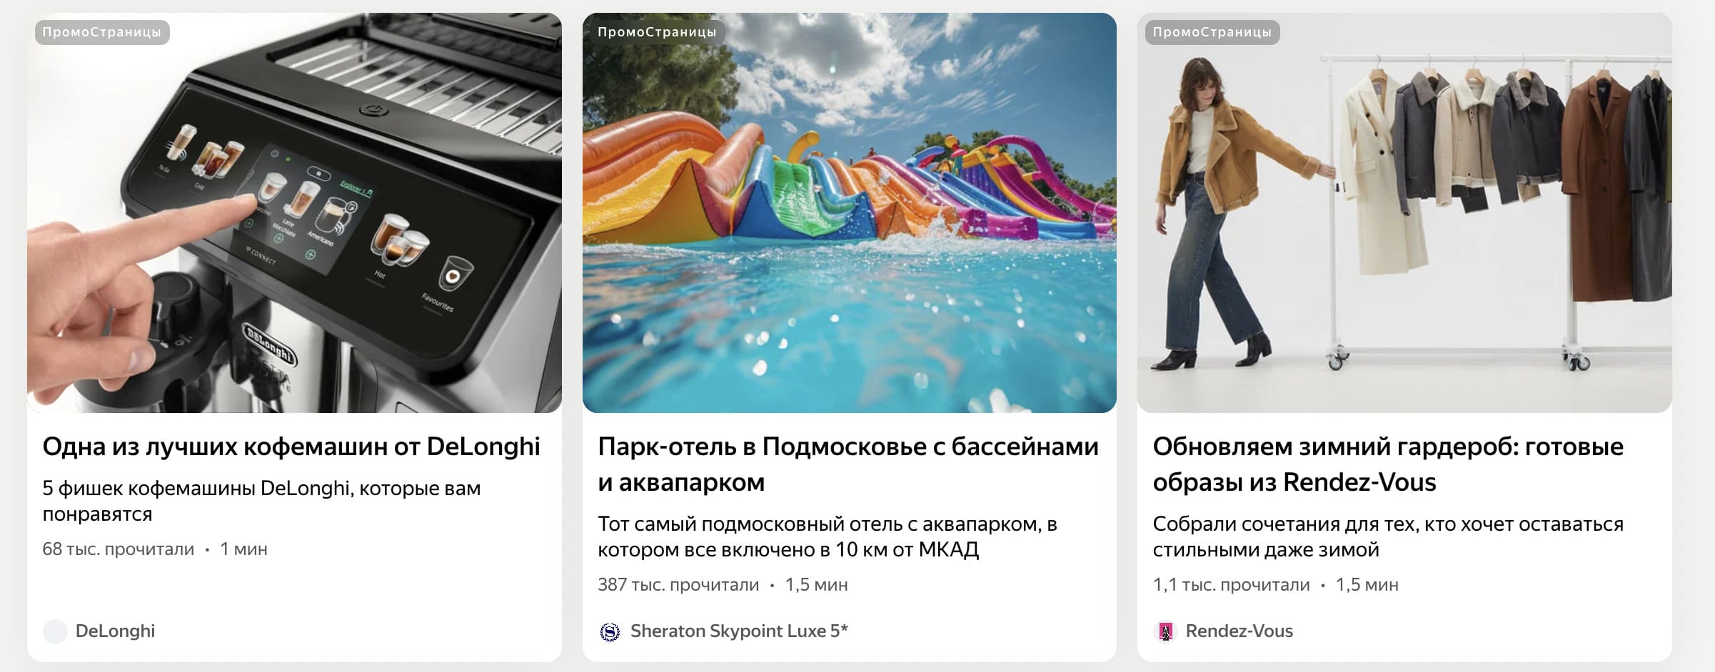The image size is (1715, 672).
Task: Click ПромоСтраницы badge on water park card
Action: click(657, 32)
